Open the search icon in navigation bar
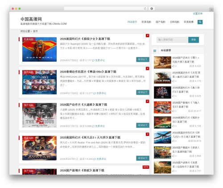Image resolution: width=223 pixels, height=188 pixels. click(x=200, y=22)
